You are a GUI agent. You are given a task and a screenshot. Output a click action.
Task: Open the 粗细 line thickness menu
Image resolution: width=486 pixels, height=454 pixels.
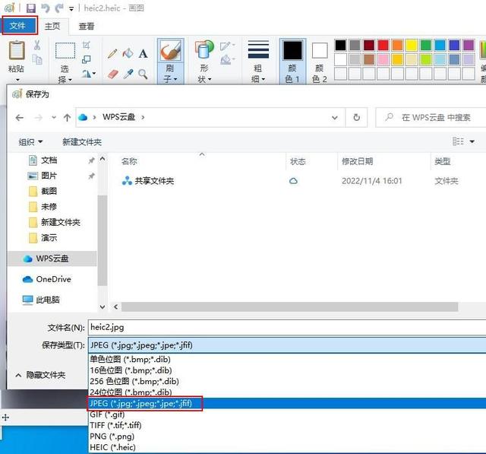[258, 61]
